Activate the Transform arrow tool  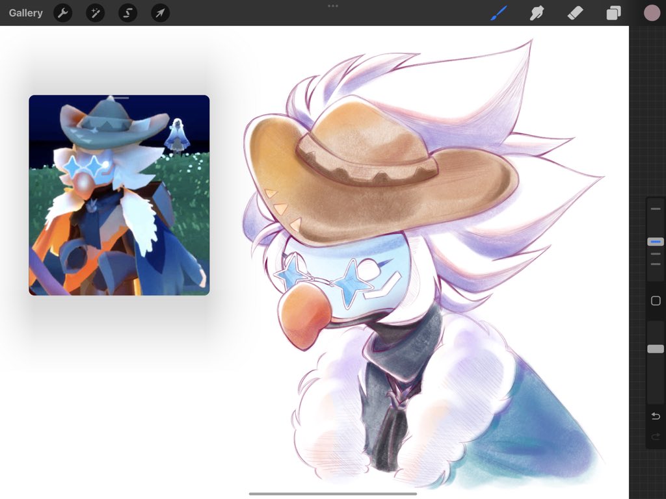pyautogui.click(x=160, y=13)
